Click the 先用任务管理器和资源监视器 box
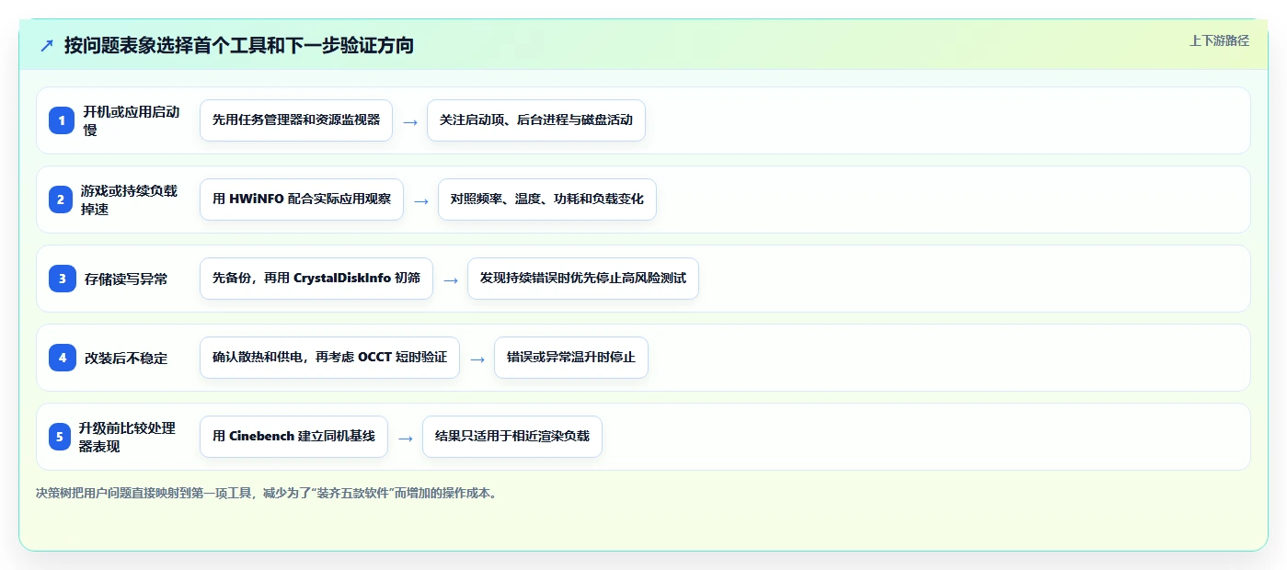This screenshot has width=1287, height=570. [x=296, y=120]
